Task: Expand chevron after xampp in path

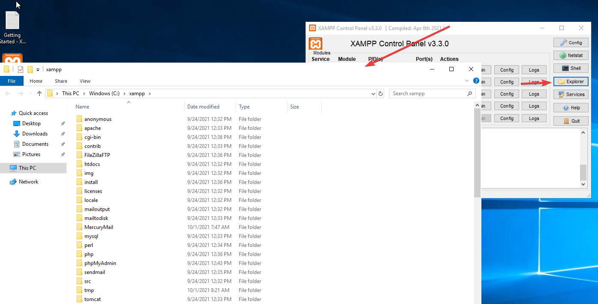Action: [150, 93]
